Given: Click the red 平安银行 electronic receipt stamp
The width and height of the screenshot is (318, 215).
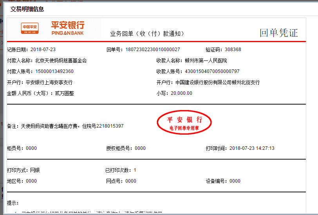Looking at the screenshot, I should 184,122.
